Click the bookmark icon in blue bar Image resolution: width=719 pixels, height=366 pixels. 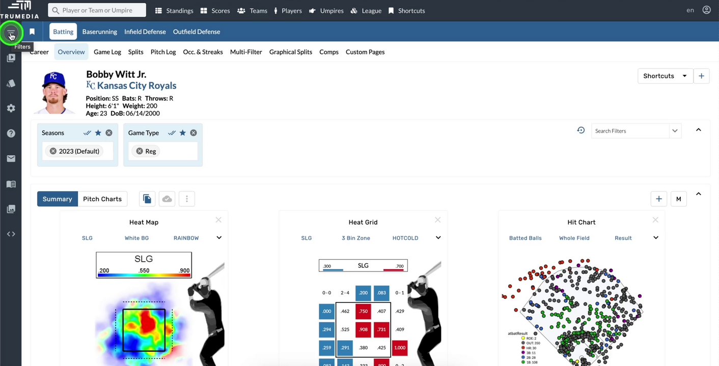point(32,32)
